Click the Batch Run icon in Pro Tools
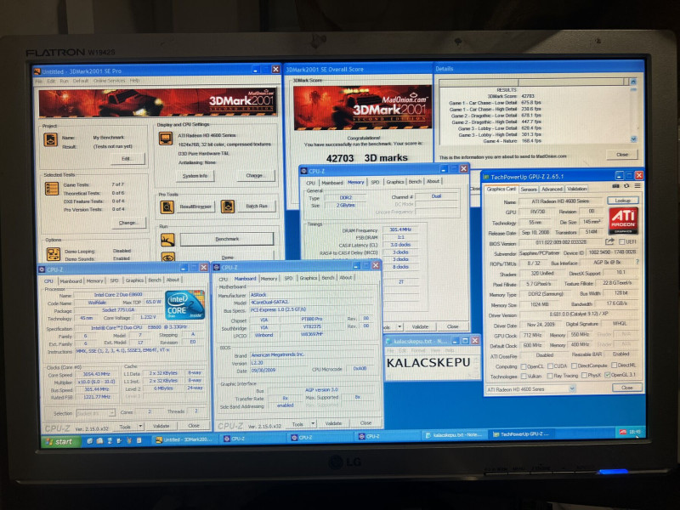 tap(228, 207)
